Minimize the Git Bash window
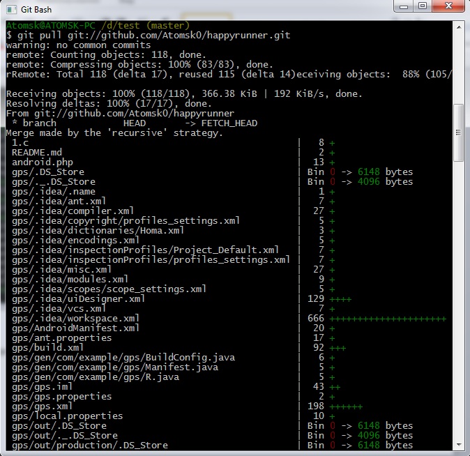The height and width of the screenshot is (456, 470). (404, 6)
